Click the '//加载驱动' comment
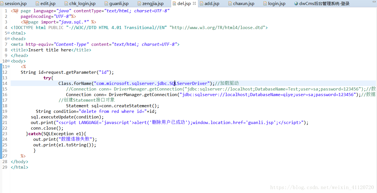The height and width of the screenshot is (193, 377). 227,84
